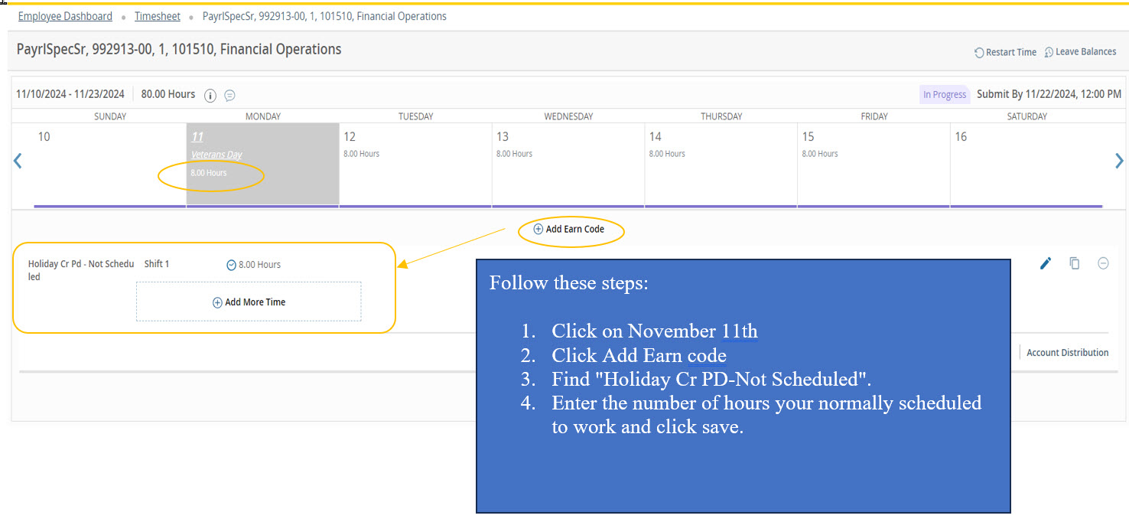This screenshot has width=1129, height=522.
Task: Click the Restart Time icon
Action: [979, 53]
